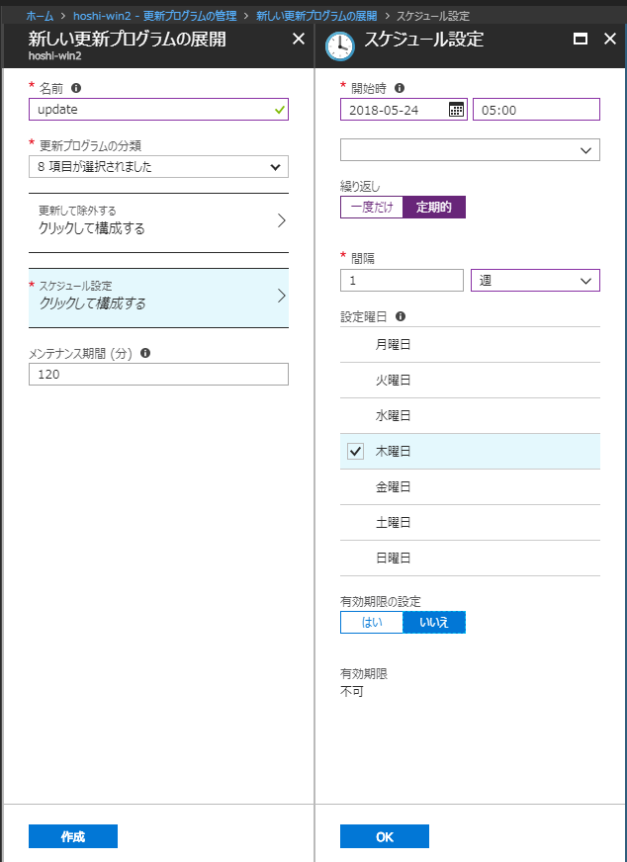
Task: Open the 更新プログラムの分類 dropdown
Action: tap(158, 167)
